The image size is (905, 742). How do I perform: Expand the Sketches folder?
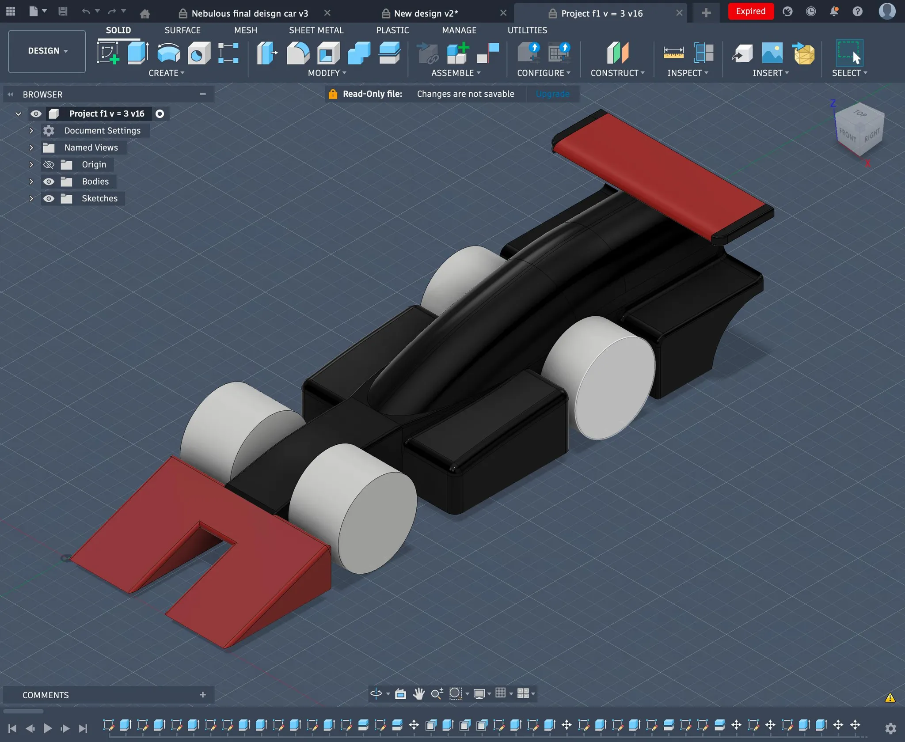click(x=31, y=199)
